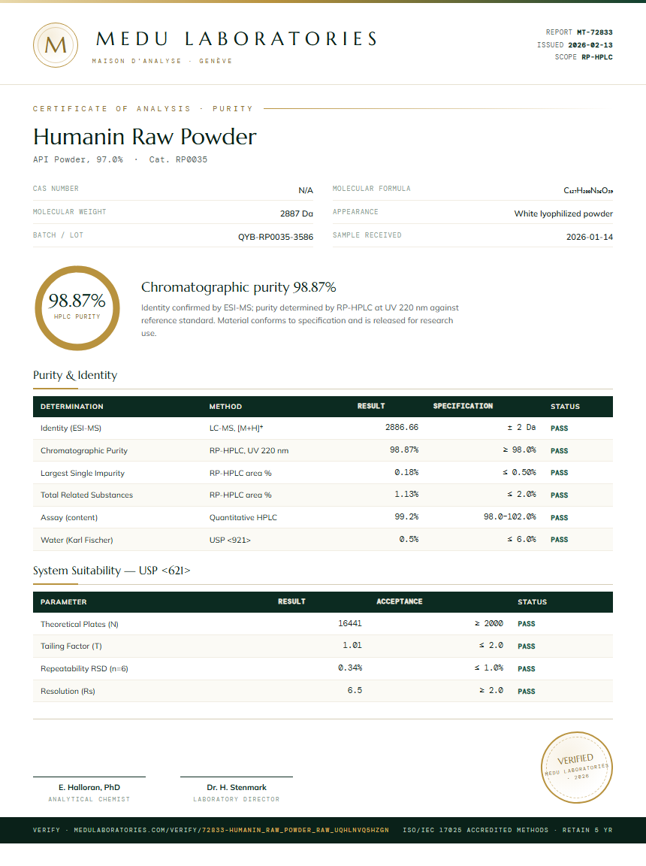Click the signature name Dr. H. Stenmark
The image size is (646, 866).
point(237,788)
